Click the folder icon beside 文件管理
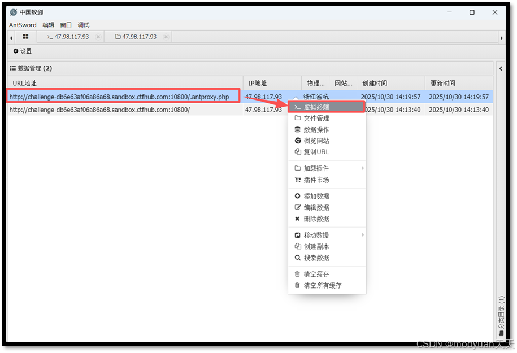The image size is (517, 353). [297, 118]
